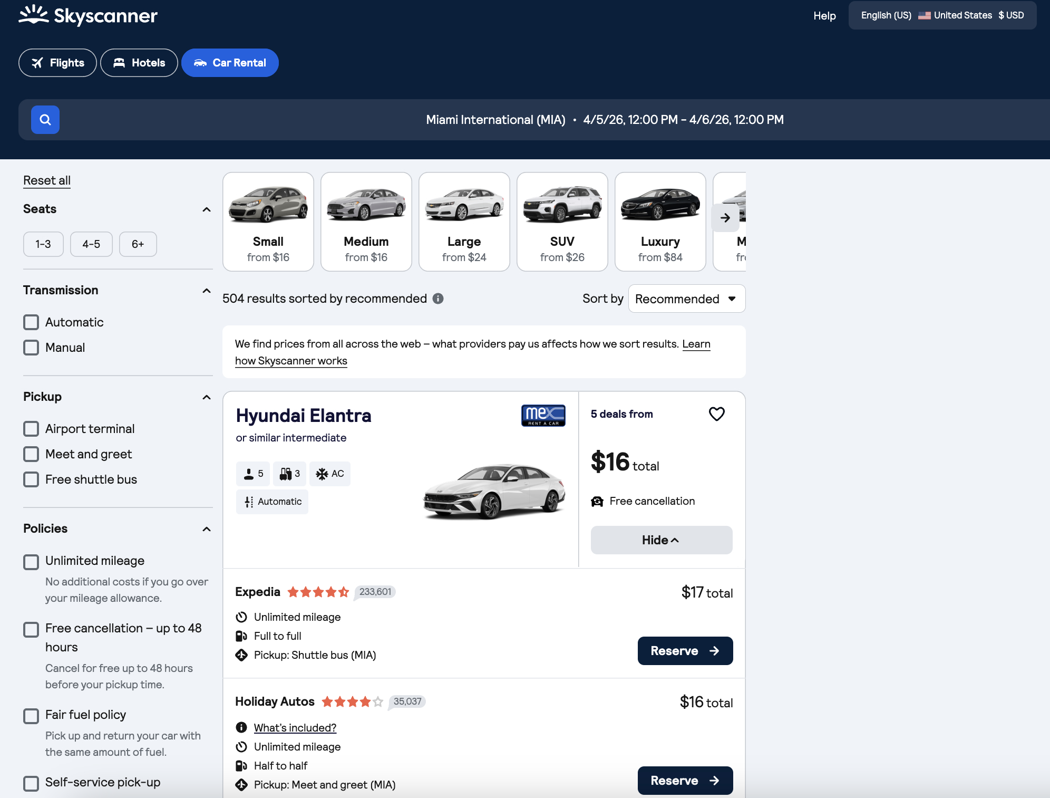Open What's included link
1050x798 pixels.
click(x=295, y=728)
